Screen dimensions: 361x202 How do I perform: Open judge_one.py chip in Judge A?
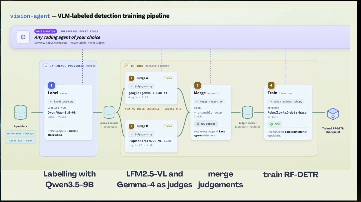141,86
